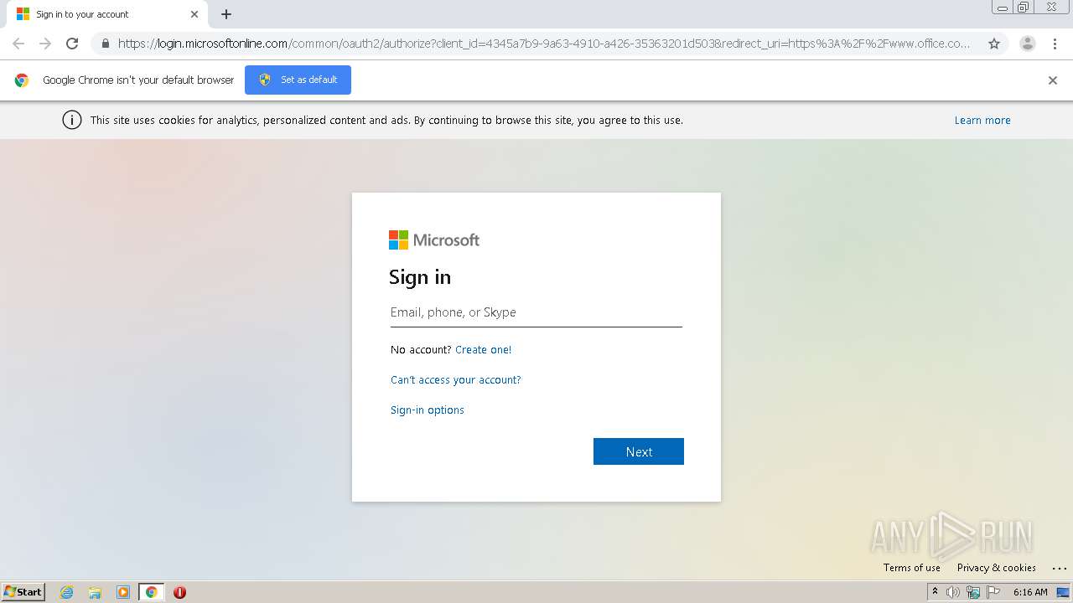Open Windows Explorer folder in taskbar
1073x603 pixels.
(95, 592)
